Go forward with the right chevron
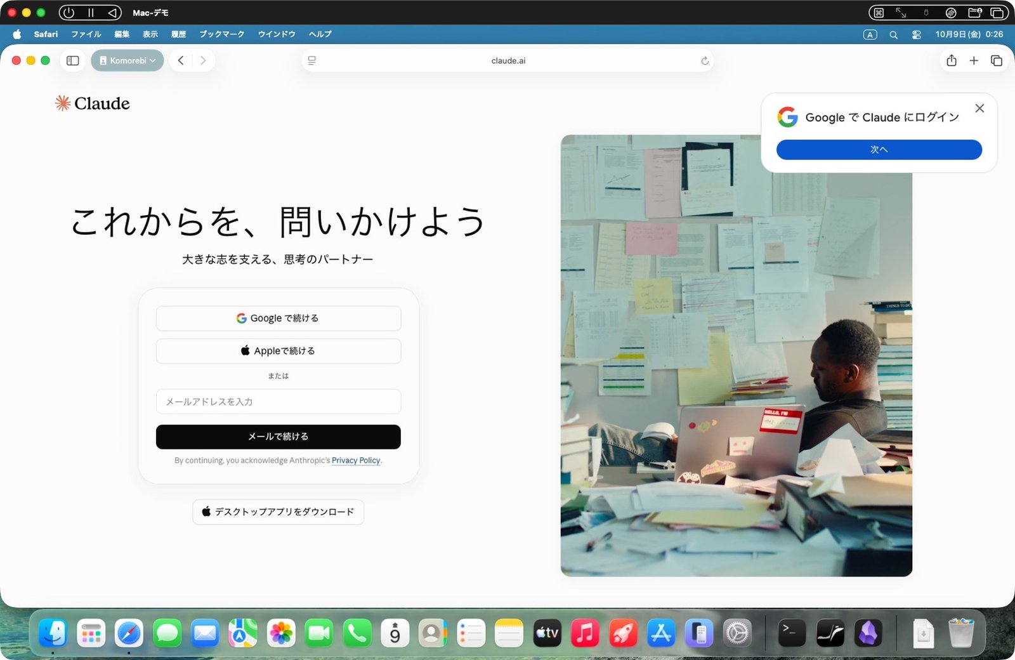 (x=203, y=61)
